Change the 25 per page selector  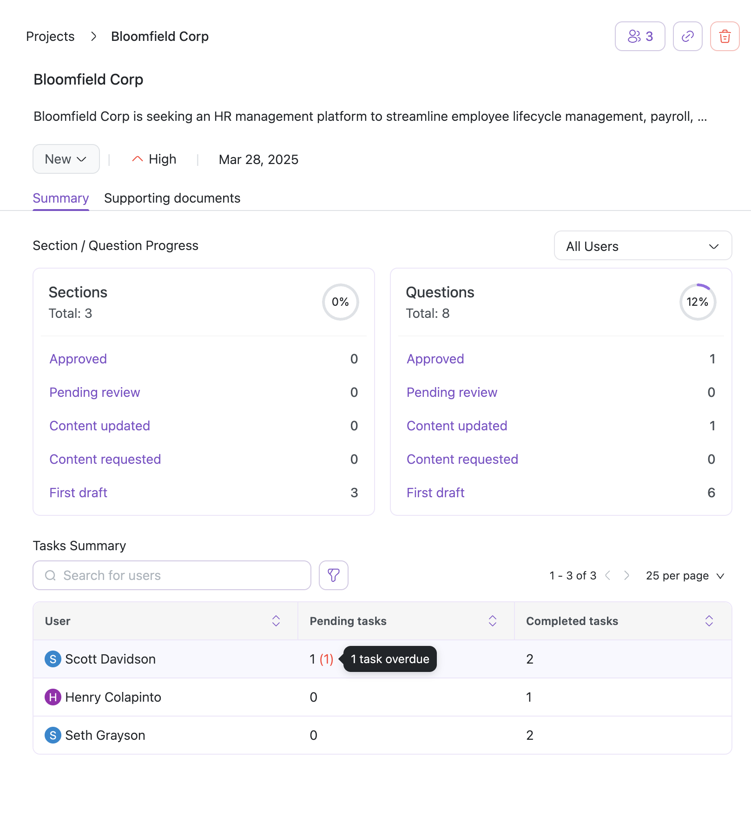click(685, 576)
